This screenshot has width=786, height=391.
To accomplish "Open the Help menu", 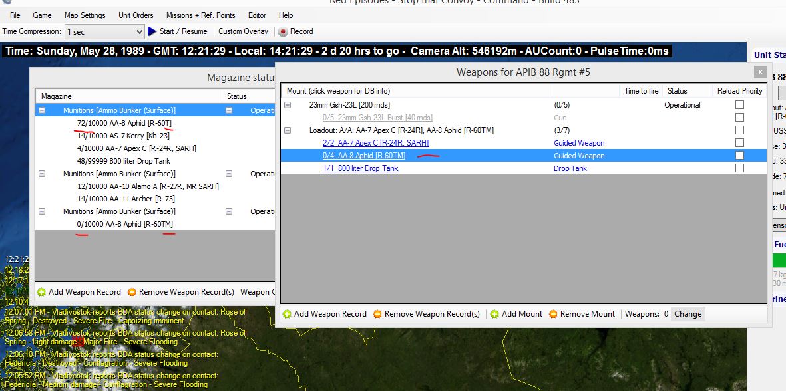I will point(286,15).
